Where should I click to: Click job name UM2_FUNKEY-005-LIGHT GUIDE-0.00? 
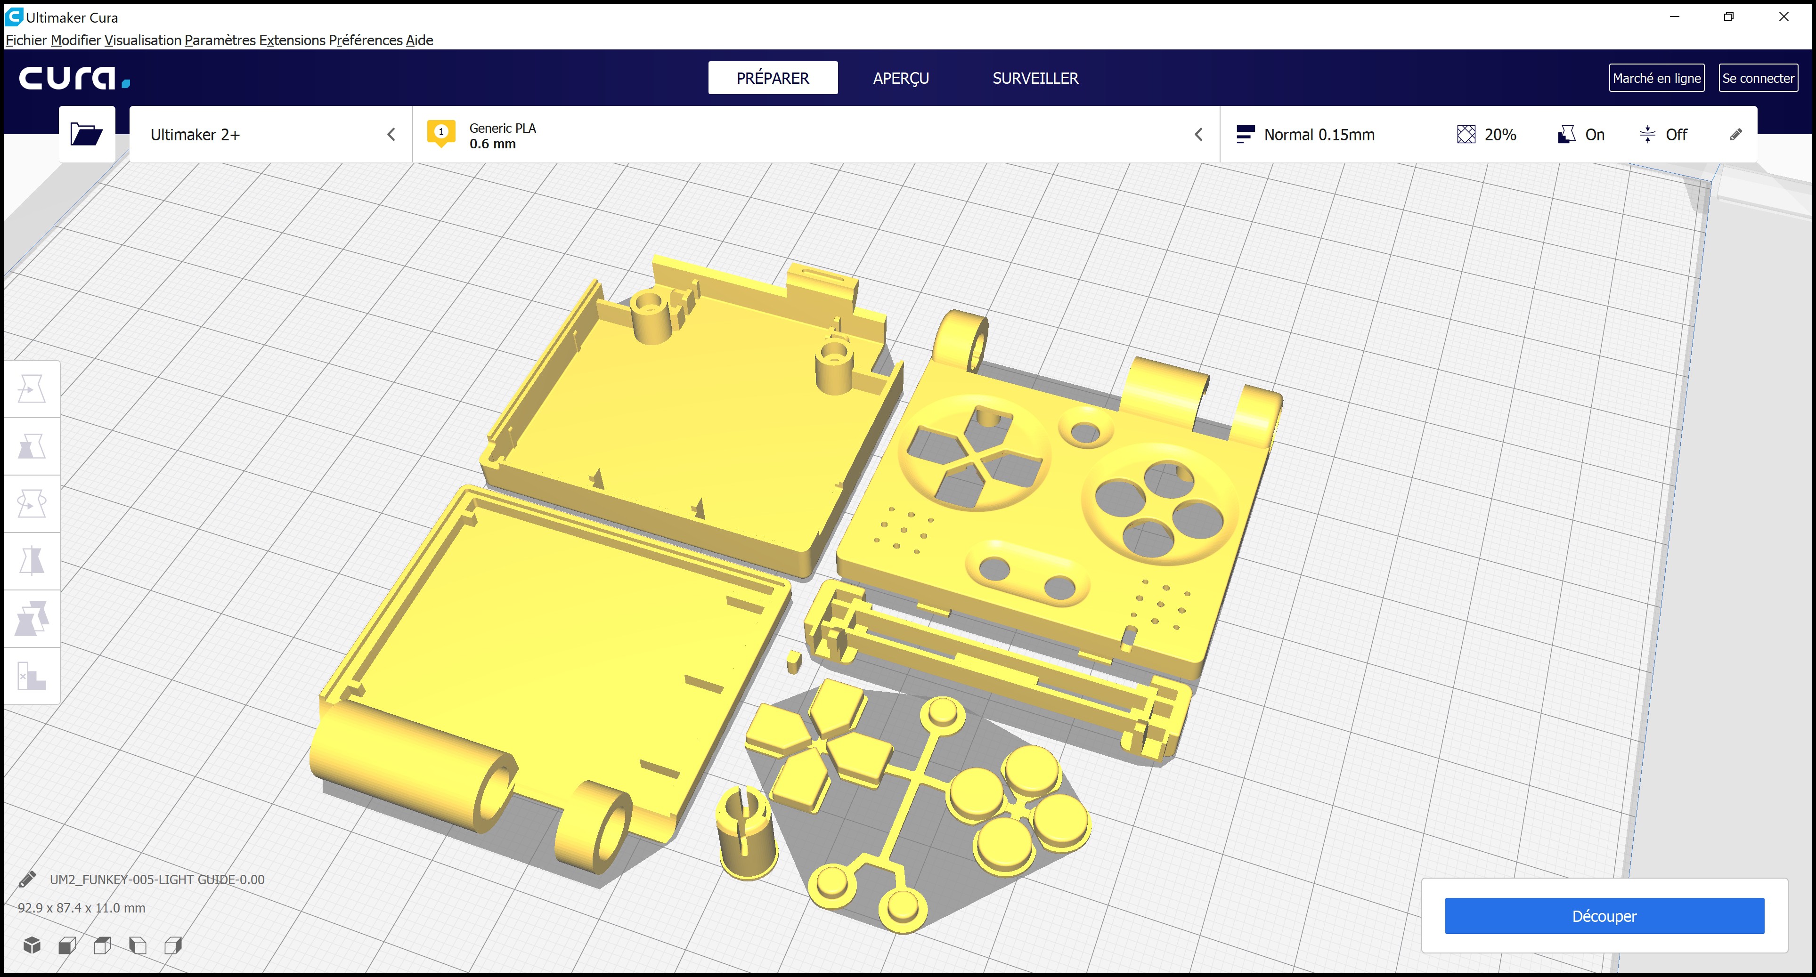coord(157,879)
